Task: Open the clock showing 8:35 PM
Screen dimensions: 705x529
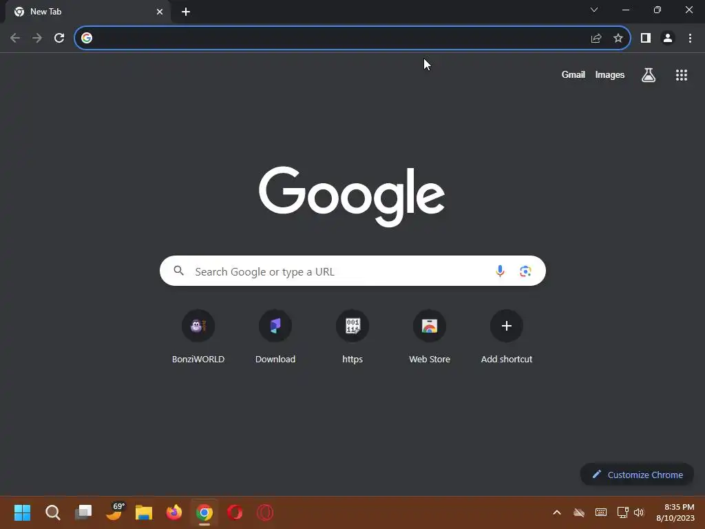Action: [x=675, y=512]
